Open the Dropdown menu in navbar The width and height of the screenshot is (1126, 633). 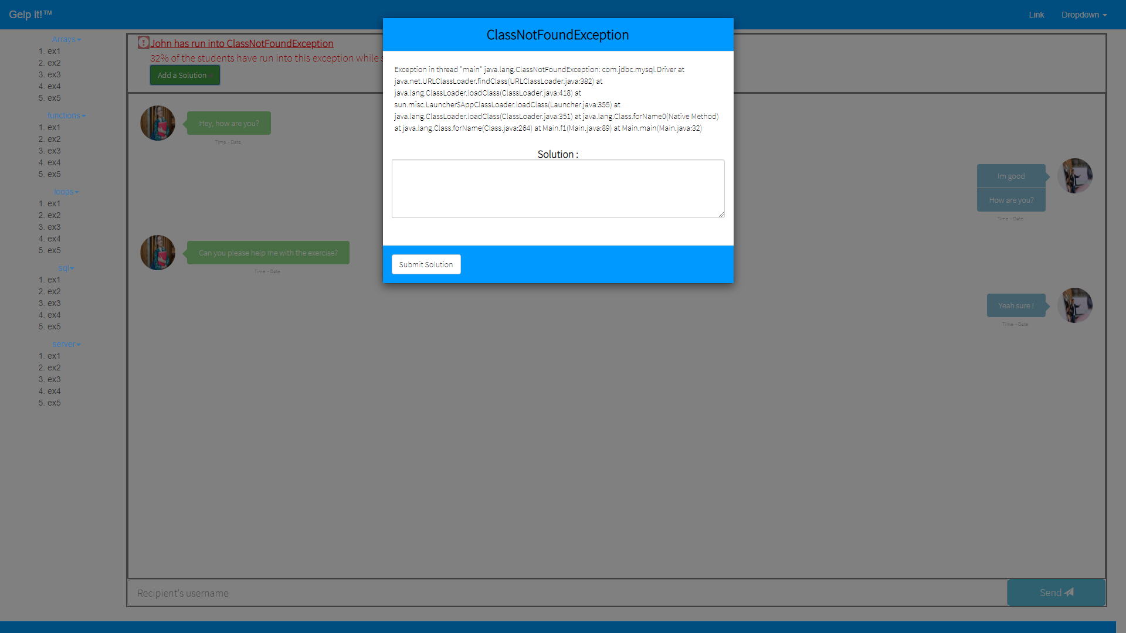(x=1084, y=15)
